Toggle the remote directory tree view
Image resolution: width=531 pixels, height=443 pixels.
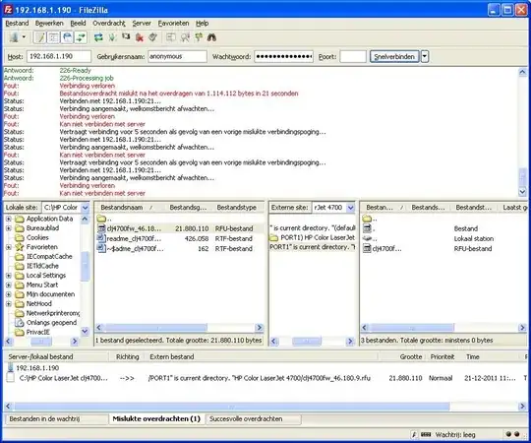(x=68, y=37)
